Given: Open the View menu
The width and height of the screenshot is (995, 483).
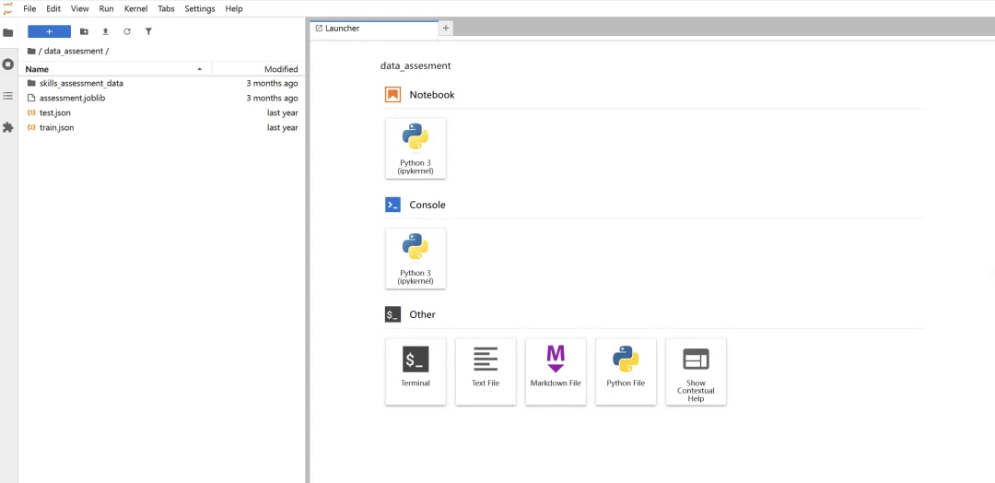Looking at the screenshot, I should (80, 9).
